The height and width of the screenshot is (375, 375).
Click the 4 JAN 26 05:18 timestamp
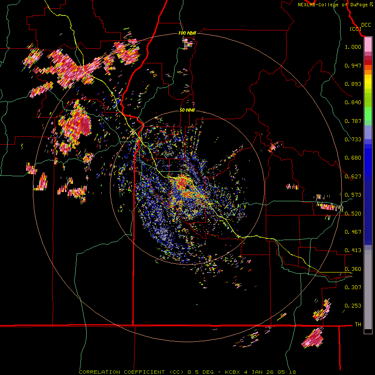pyautogui.click(x=270, y=372)
